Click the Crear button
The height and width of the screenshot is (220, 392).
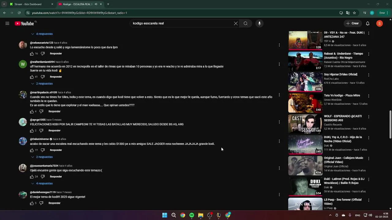[x=352, y=23]
